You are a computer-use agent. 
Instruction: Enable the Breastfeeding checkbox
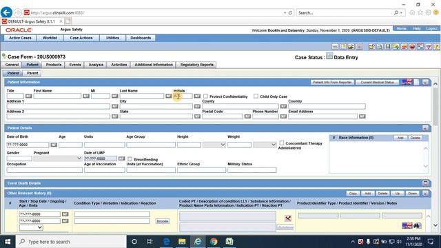point(130,159)
